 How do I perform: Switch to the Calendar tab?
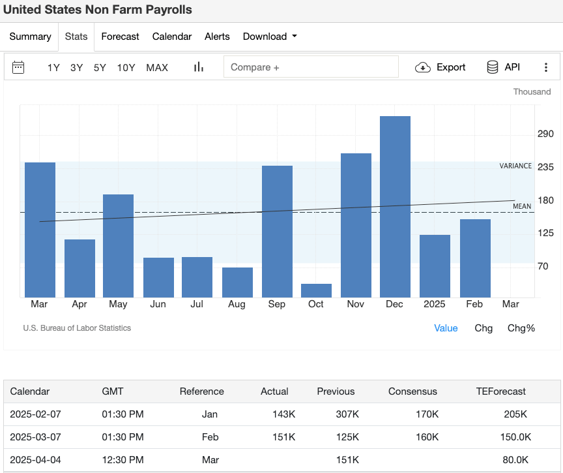click(x=171, y=37)
